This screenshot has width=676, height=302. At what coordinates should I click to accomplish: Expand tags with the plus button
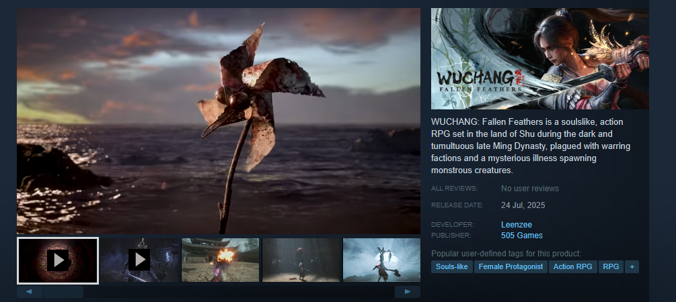tap(632, 266)
